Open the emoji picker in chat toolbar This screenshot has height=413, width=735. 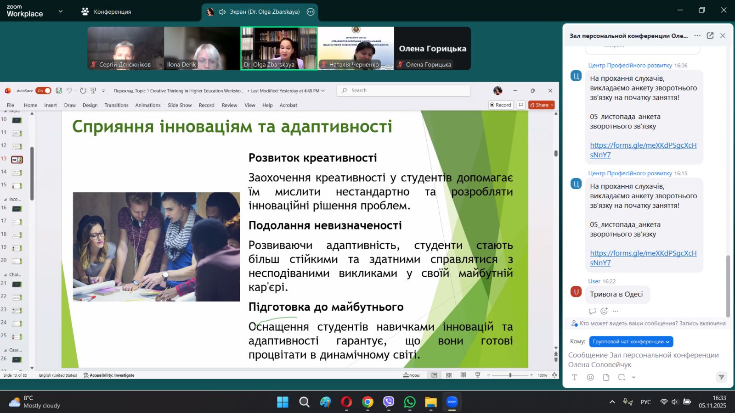click(x=590, y=377)
